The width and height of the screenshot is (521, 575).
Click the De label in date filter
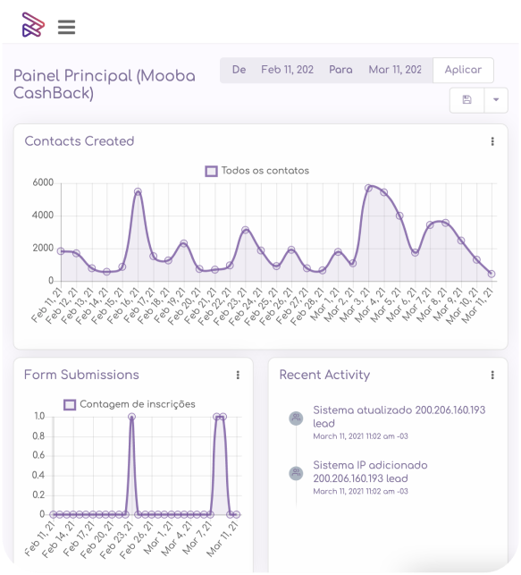[239, 70]
